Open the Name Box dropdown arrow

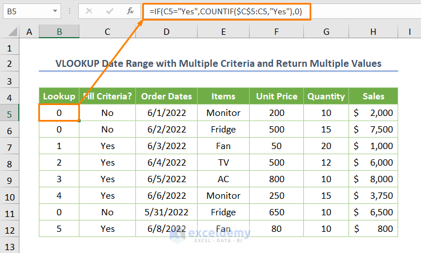54,11
